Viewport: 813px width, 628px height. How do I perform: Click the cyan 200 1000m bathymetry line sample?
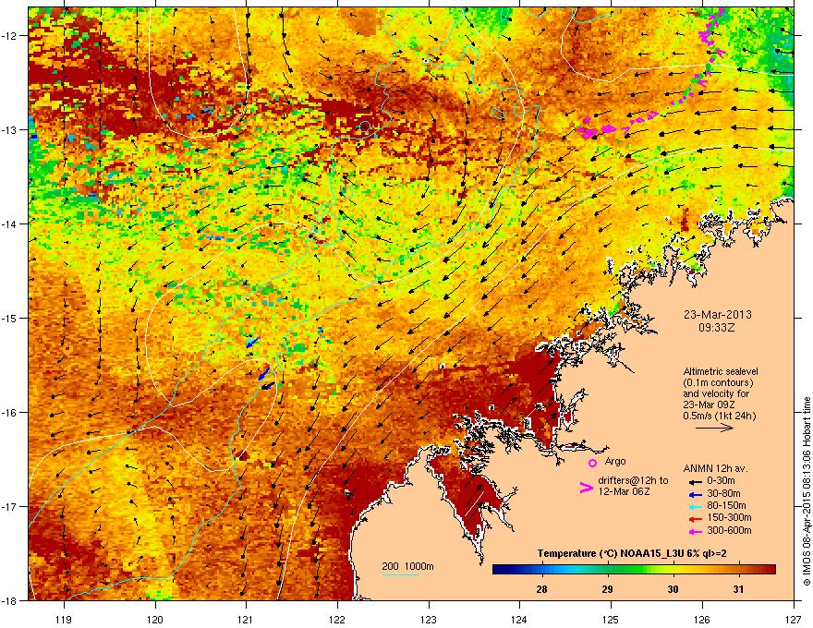pyautogui.click(x=400, y=574)
